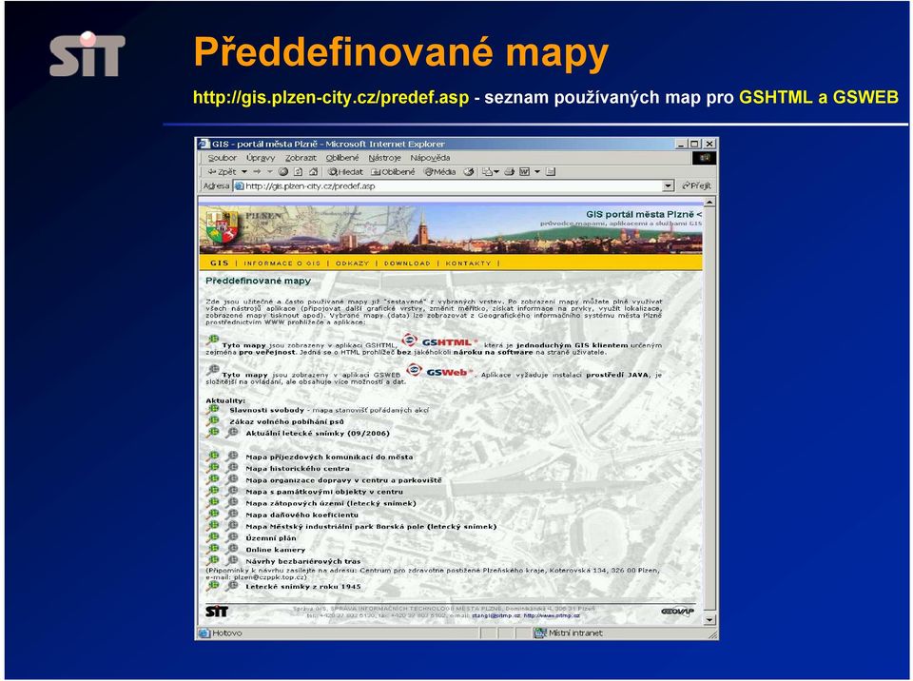
Task: Click the GEOVAP logo in page footer
Action: (x=678, y=612)
